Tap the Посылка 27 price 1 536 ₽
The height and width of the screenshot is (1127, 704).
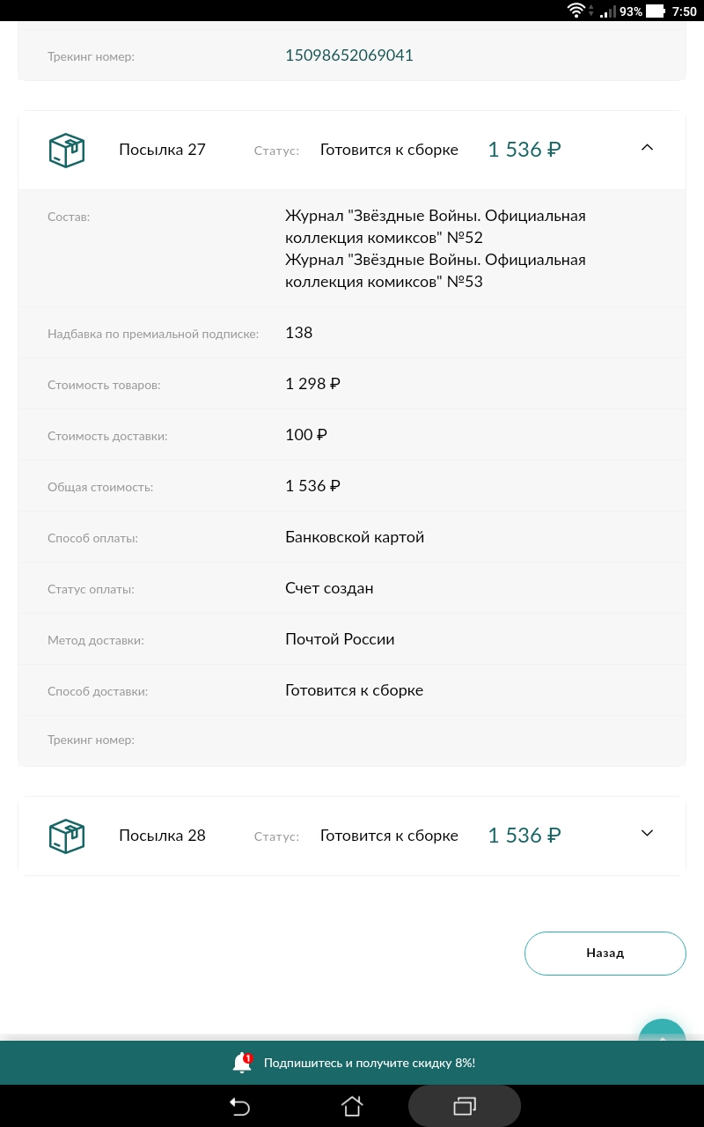[524, 150]
